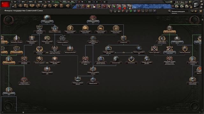Toggle the leftmost focus filter icon
This screenshot has width=204, height=114.
[x=111, y=11]
